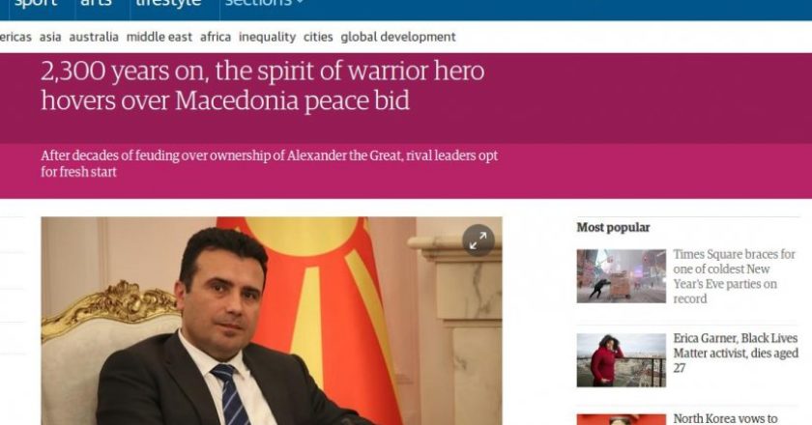Open the Erica Garner story link
812x425 pixels.
point(736,354)
